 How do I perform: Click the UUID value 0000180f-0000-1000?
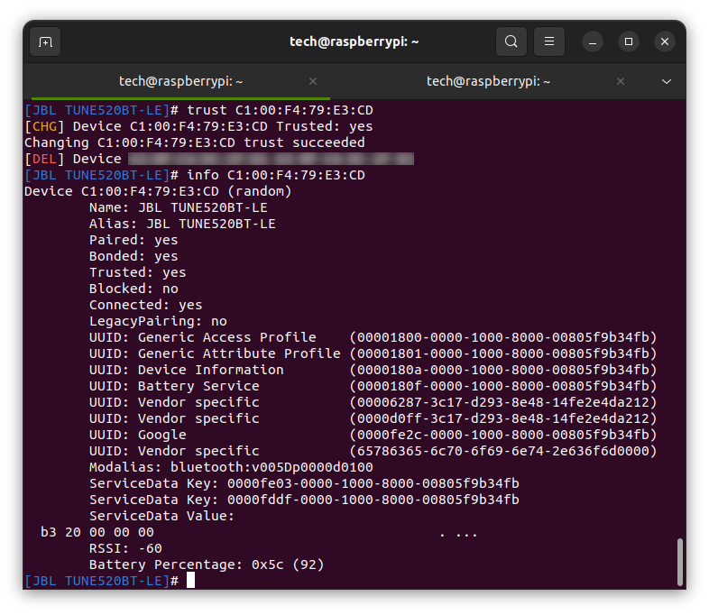click(x=503, y=386)
